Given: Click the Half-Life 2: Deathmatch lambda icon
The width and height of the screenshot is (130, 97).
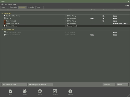Looking at the screenshot, I should point(5,32).
